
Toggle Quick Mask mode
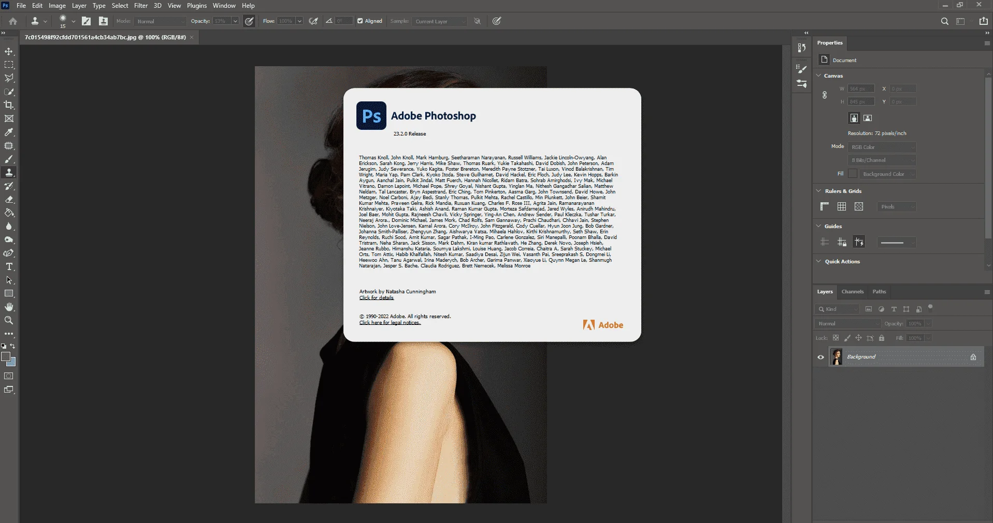(9, 376)
